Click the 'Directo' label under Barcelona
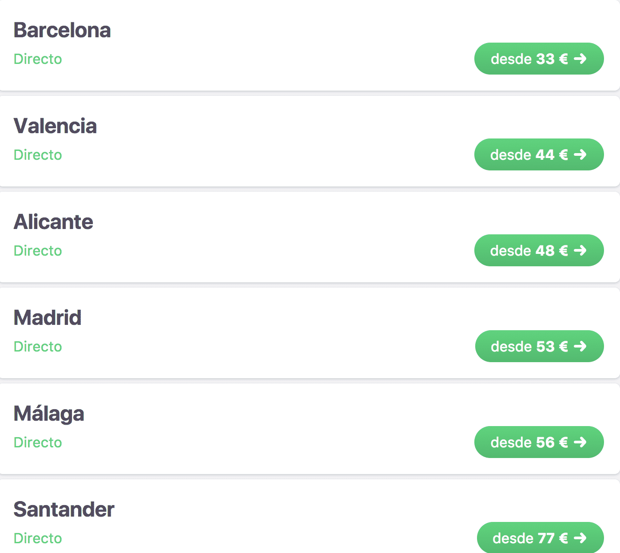 click(x=38, y=59)
